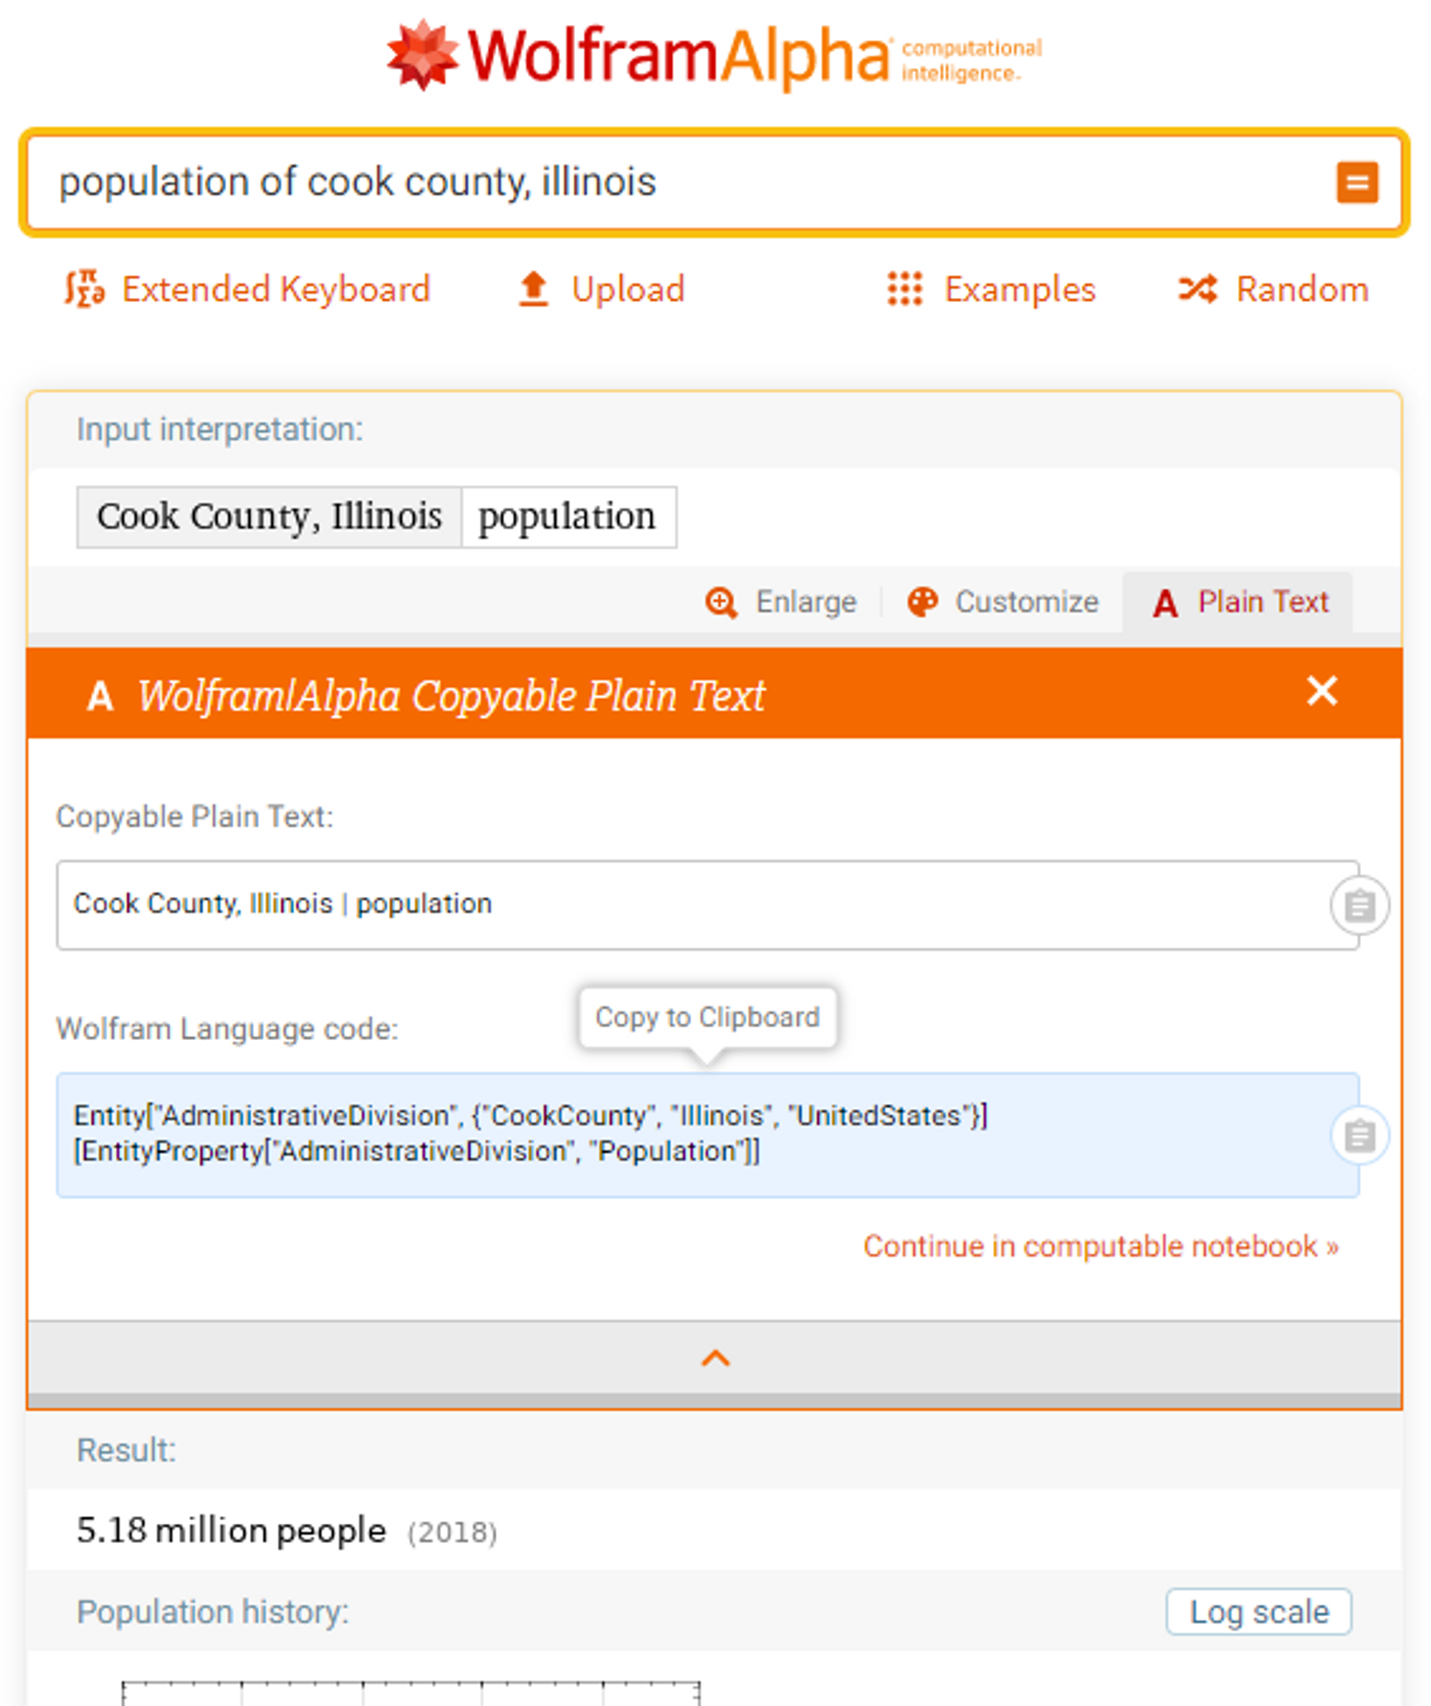
Task: Open the Extended Keyboard
Action: (247, 288)
